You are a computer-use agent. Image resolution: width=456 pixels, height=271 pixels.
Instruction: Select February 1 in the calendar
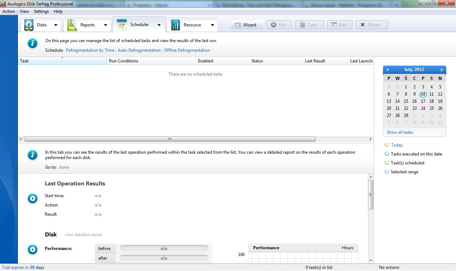pyautogui.click(x=406, y=87)
